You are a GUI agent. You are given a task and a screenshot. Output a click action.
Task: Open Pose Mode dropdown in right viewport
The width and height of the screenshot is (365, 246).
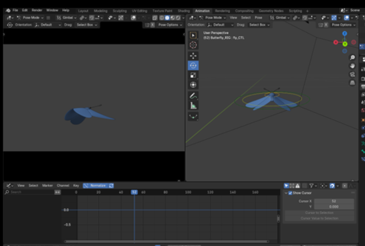[212, 18]
